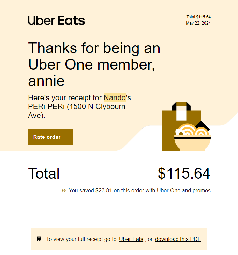The width and height of the screenshot is (238, 255).
Task: Click the small Total $115.64 header text
Action: 198,17
